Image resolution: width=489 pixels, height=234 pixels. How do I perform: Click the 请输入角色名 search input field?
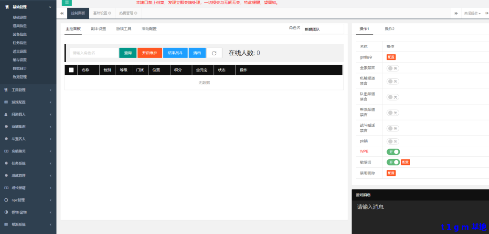[94, 53]
